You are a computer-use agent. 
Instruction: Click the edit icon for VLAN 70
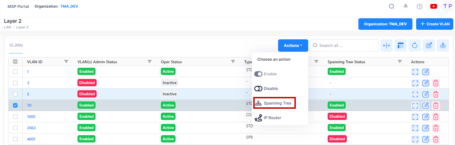click(425, 105)
